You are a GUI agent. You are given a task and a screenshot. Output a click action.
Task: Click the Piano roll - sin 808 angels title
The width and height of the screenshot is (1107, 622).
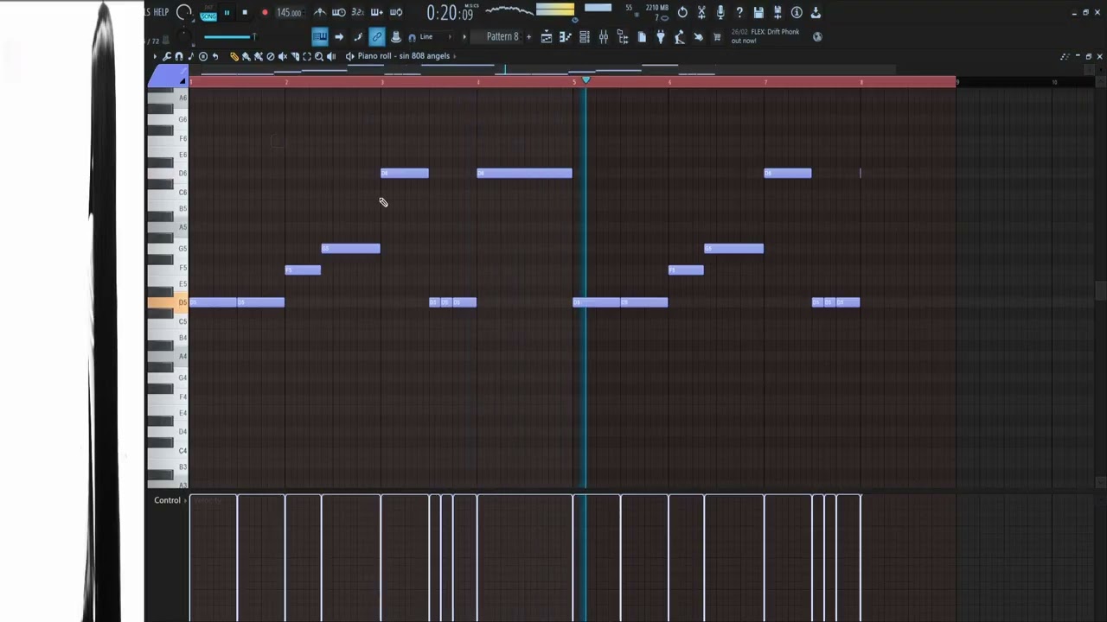pos(404,56)
